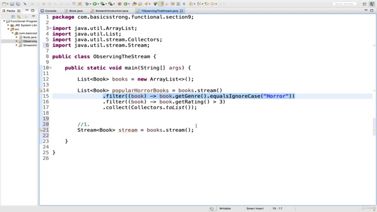Click the New Java Class icon
Screen dimensions: 377x212
(x=125, y=4)
